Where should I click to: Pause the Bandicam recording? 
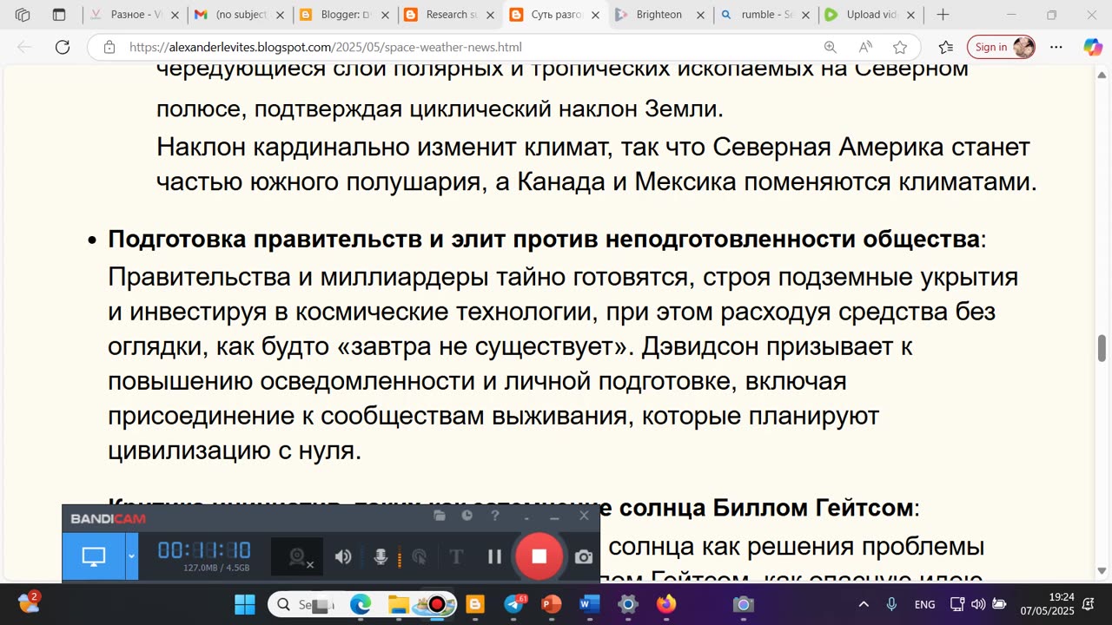point(494,556)
